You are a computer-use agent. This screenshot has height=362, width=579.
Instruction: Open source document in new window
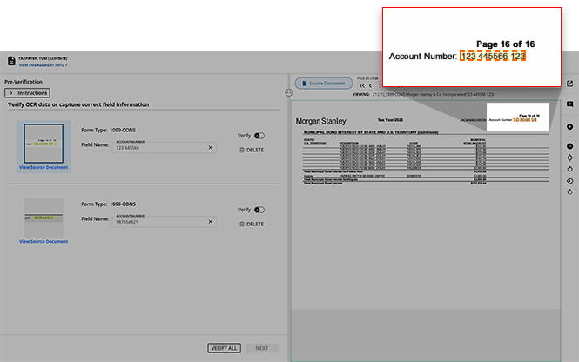tap(569, 84)
